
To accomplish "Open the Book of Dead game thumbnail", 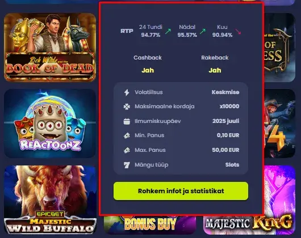I will click(50, 47).
